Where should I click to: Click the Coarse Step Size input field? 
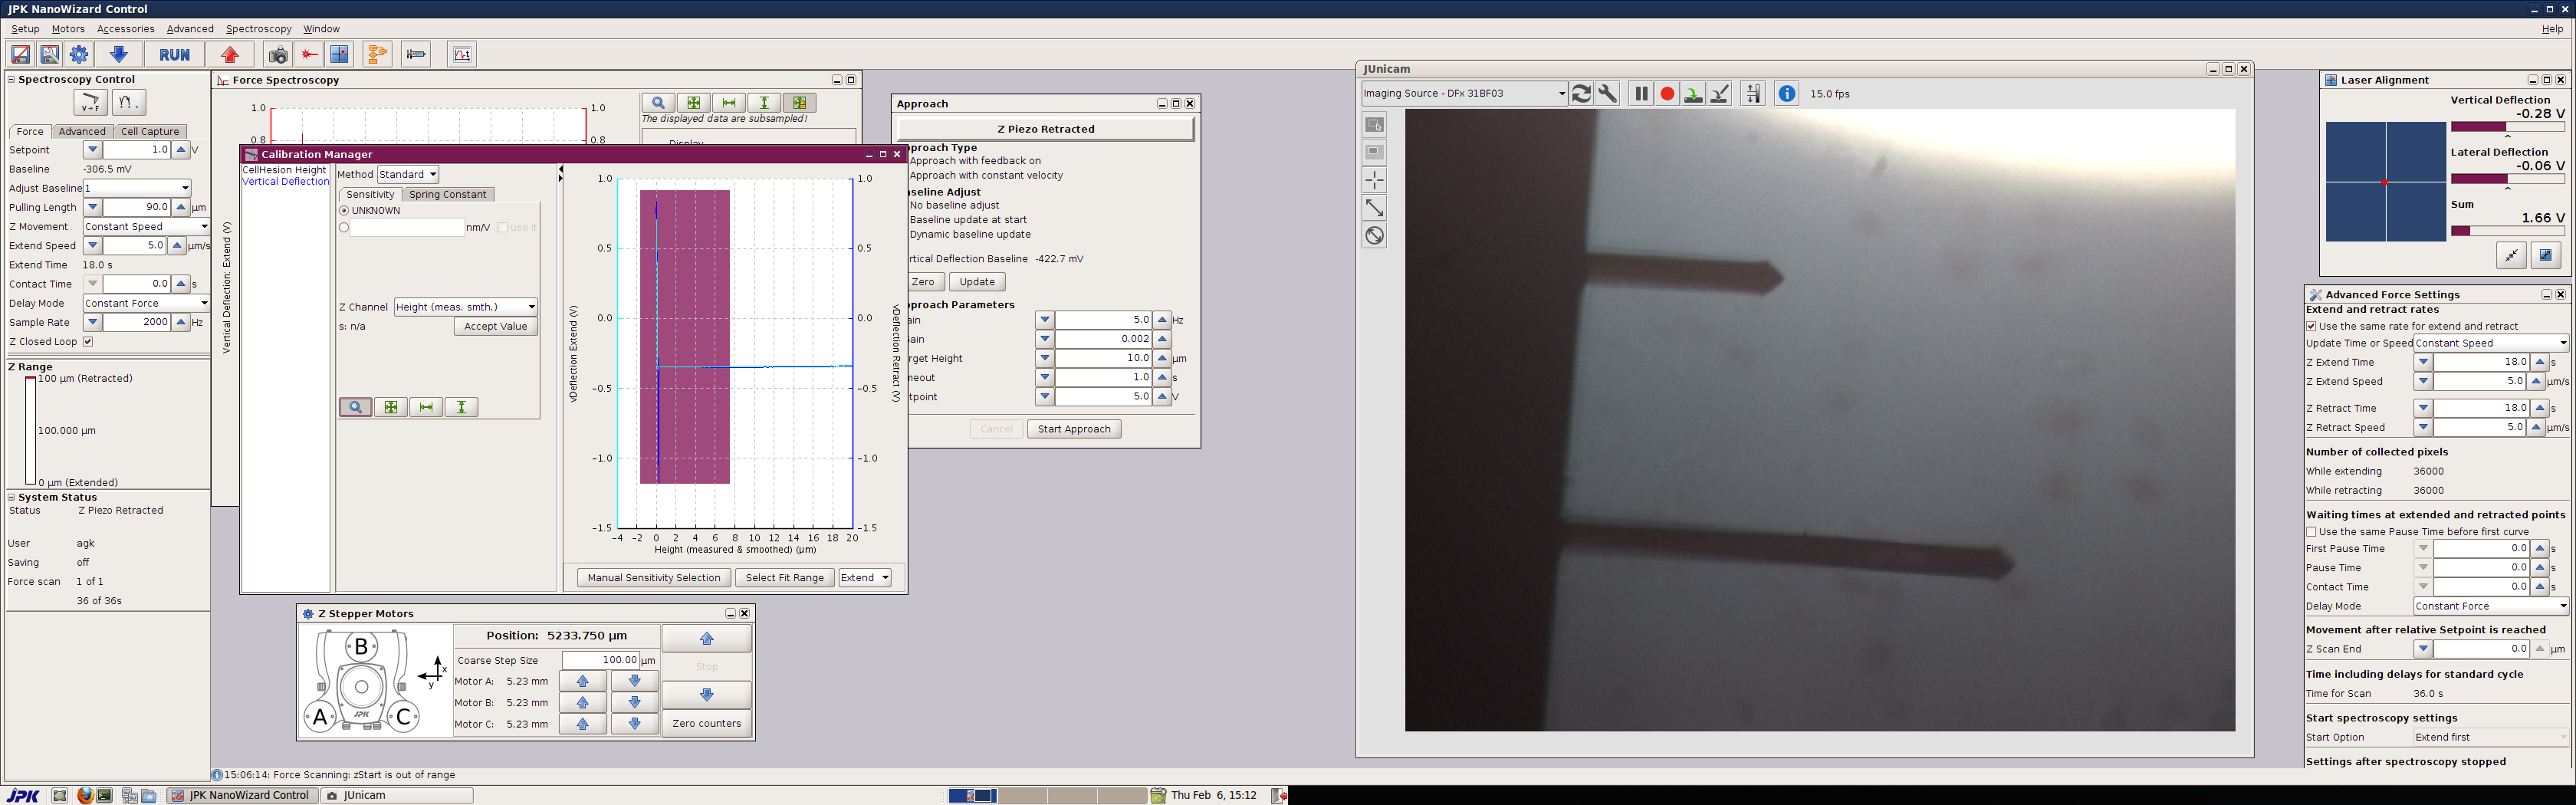pyautogui.click(x=600, y=660)
